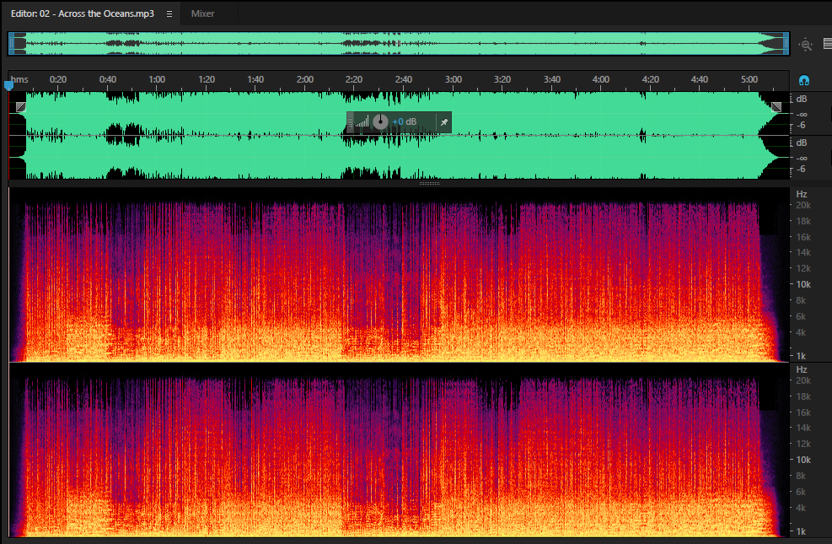Screen dimensions: 832x544
Task: Click the upper spectrogram's Hz scale label
Action: pyautogui.click(x=802, y=194)
